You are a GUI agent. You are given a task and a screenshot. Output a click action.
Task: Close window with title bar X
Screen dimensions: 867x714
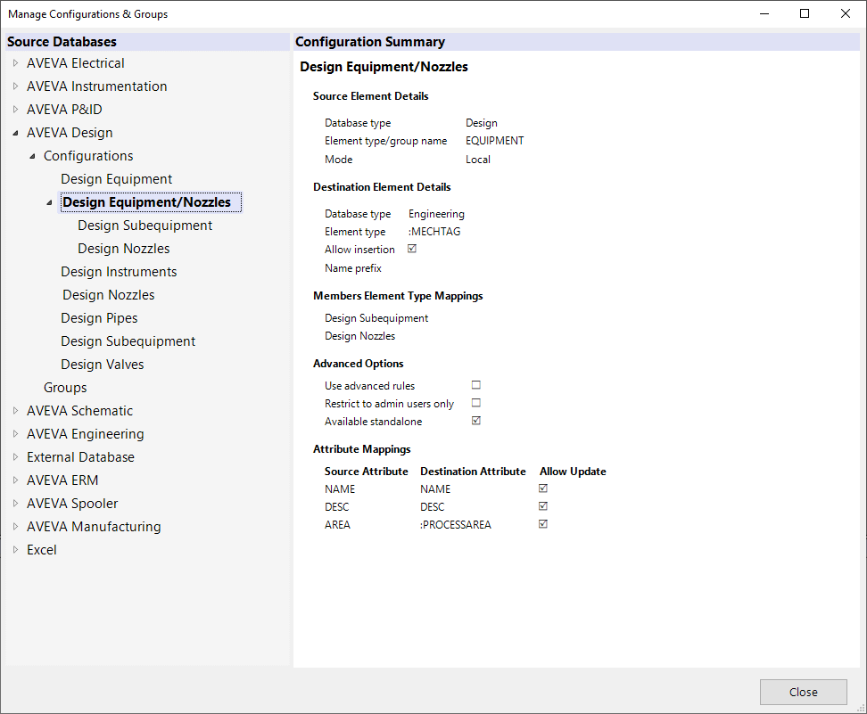tap(846, 13)
